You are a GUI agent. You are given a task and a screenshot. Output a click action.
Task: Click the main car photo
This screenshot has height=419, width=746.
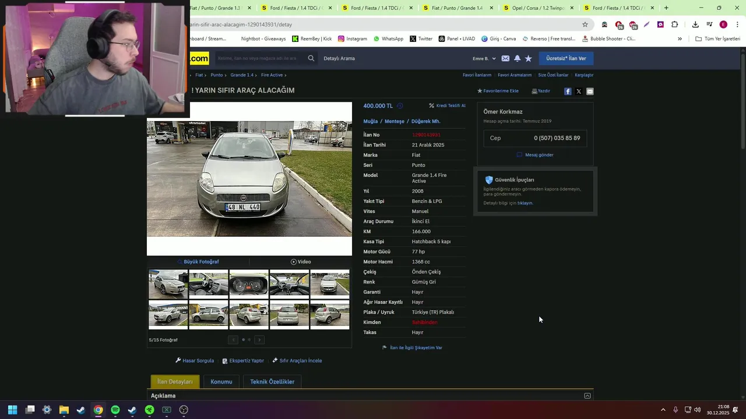coord(249,179)
